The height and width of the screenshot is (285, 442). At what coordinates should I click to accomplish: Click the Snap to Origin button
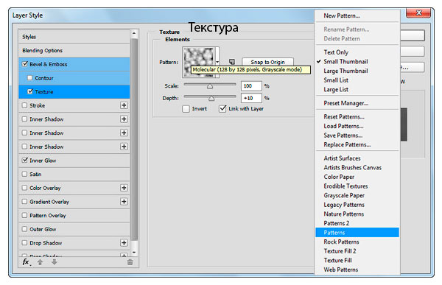pos(268,62)
